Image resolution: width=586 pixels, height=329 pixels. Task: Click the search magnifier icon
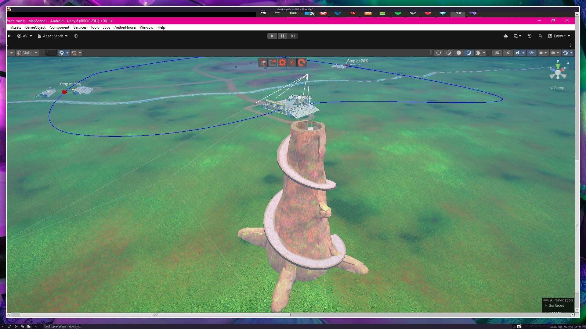[541, 36]
